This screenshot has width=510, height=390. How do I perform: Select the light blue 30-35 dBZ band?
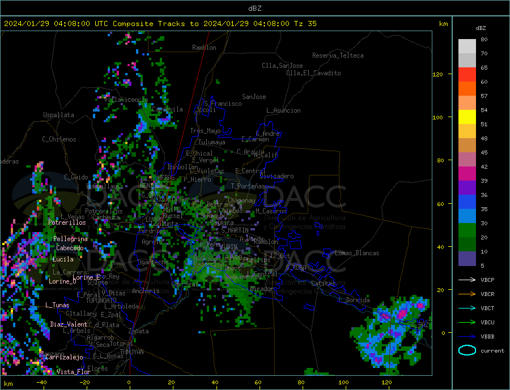(x=467, y=216)
